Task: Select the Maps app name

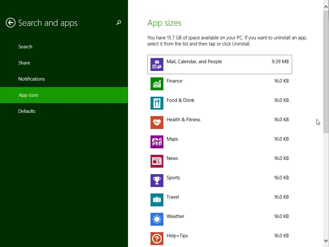Action: [172, 139]
